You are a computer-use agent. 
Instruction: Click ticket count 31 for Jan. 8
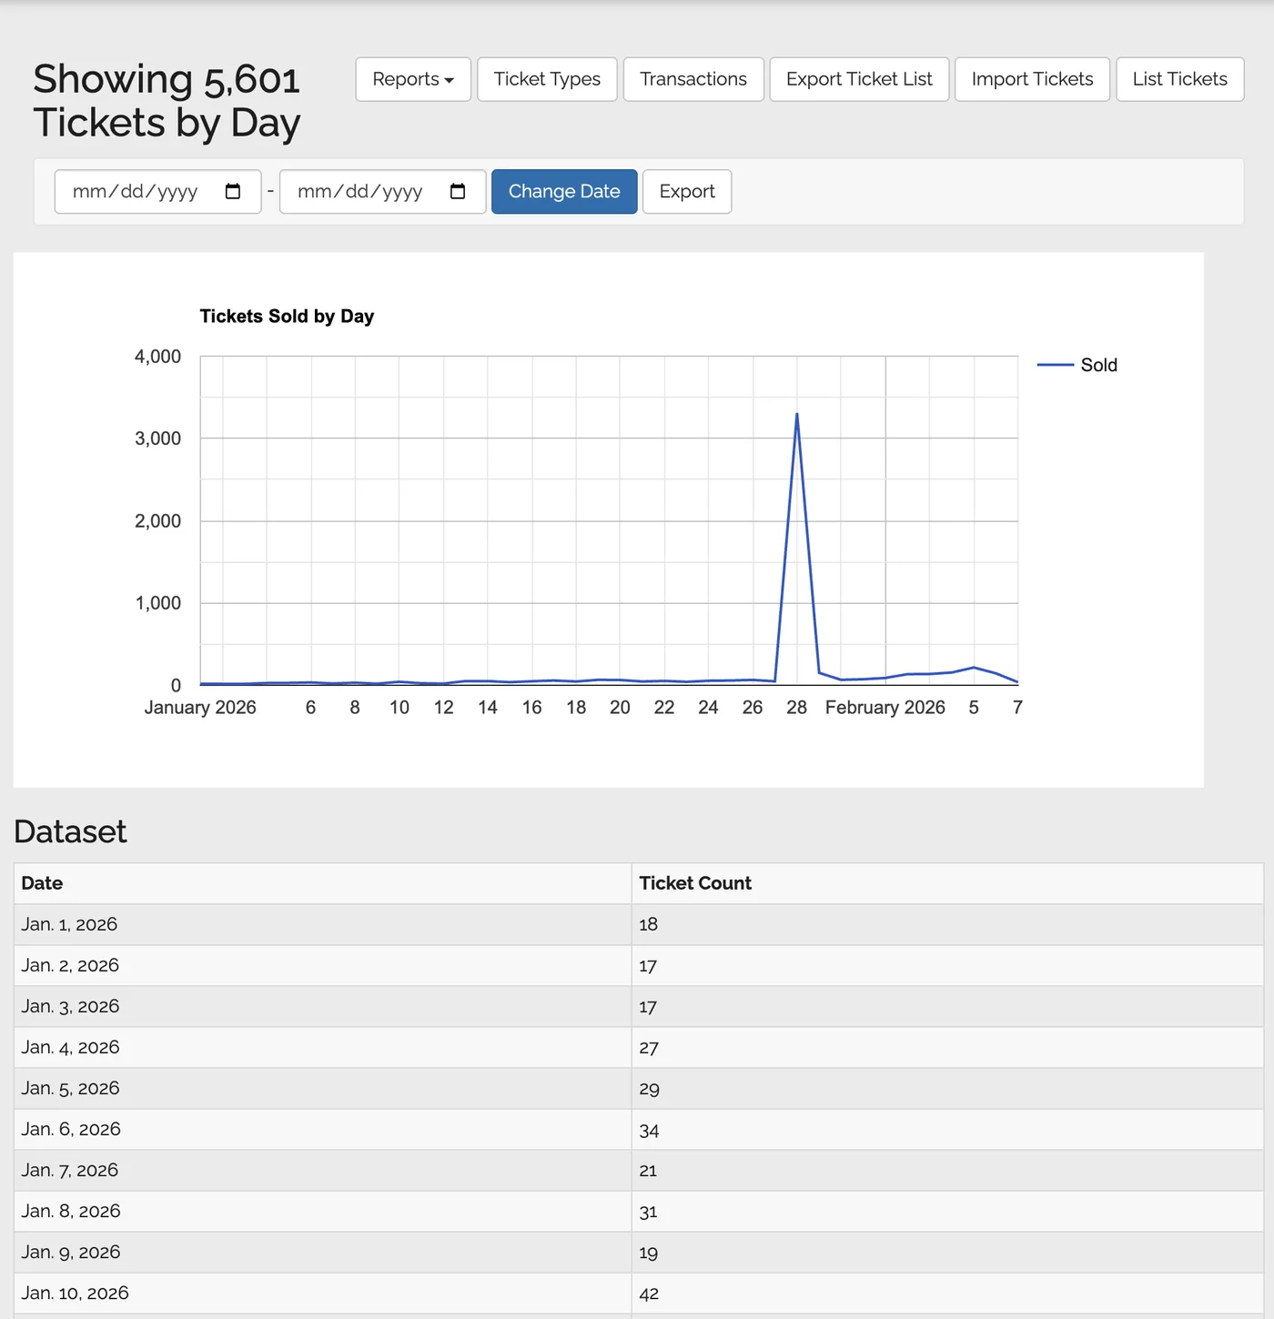[x=947, y=1211]
